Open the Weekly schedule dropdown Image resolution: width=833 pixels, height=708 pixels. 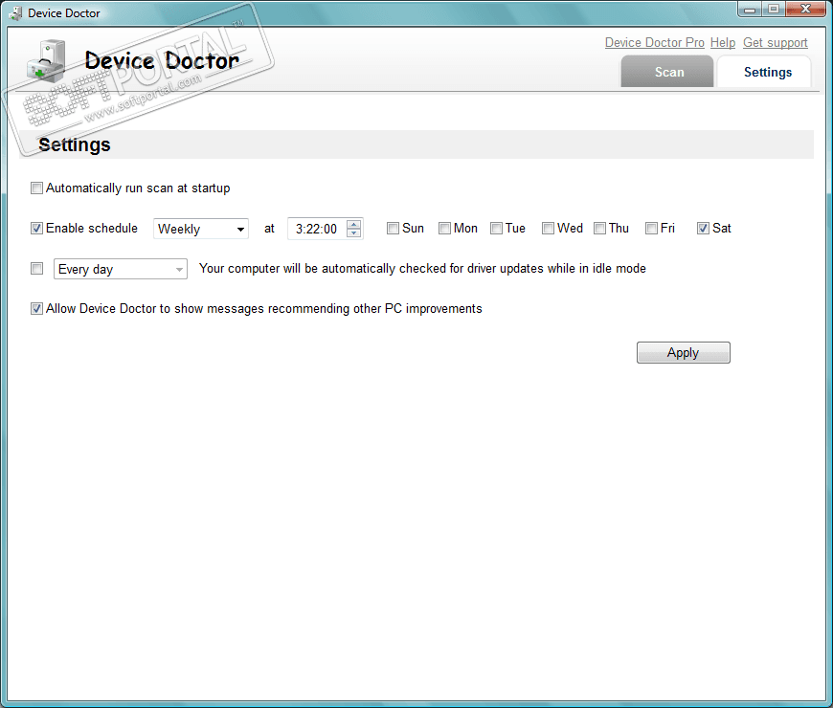pyautogui.click(x=201, y=229)
